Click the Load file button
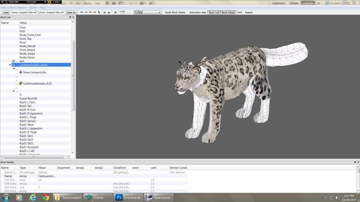Viewport: 360px width, 202px height. point(6,12)
